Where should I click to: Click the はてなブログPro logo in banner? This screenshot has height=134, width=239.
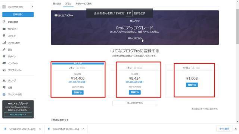coord(64,15)
